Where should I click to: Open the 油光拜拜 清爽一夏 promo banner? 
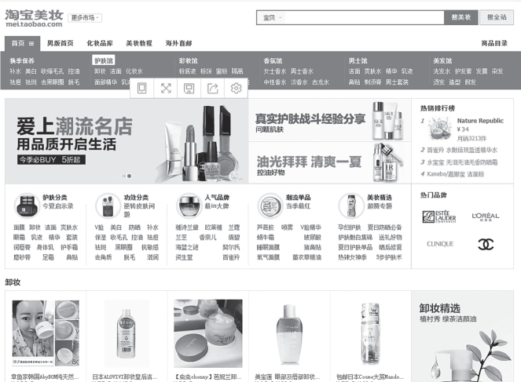point(329,162)
